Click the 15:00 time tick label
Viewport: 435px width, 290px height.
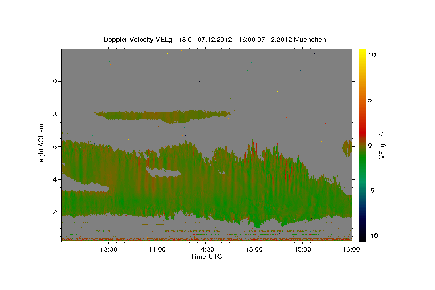254,249
